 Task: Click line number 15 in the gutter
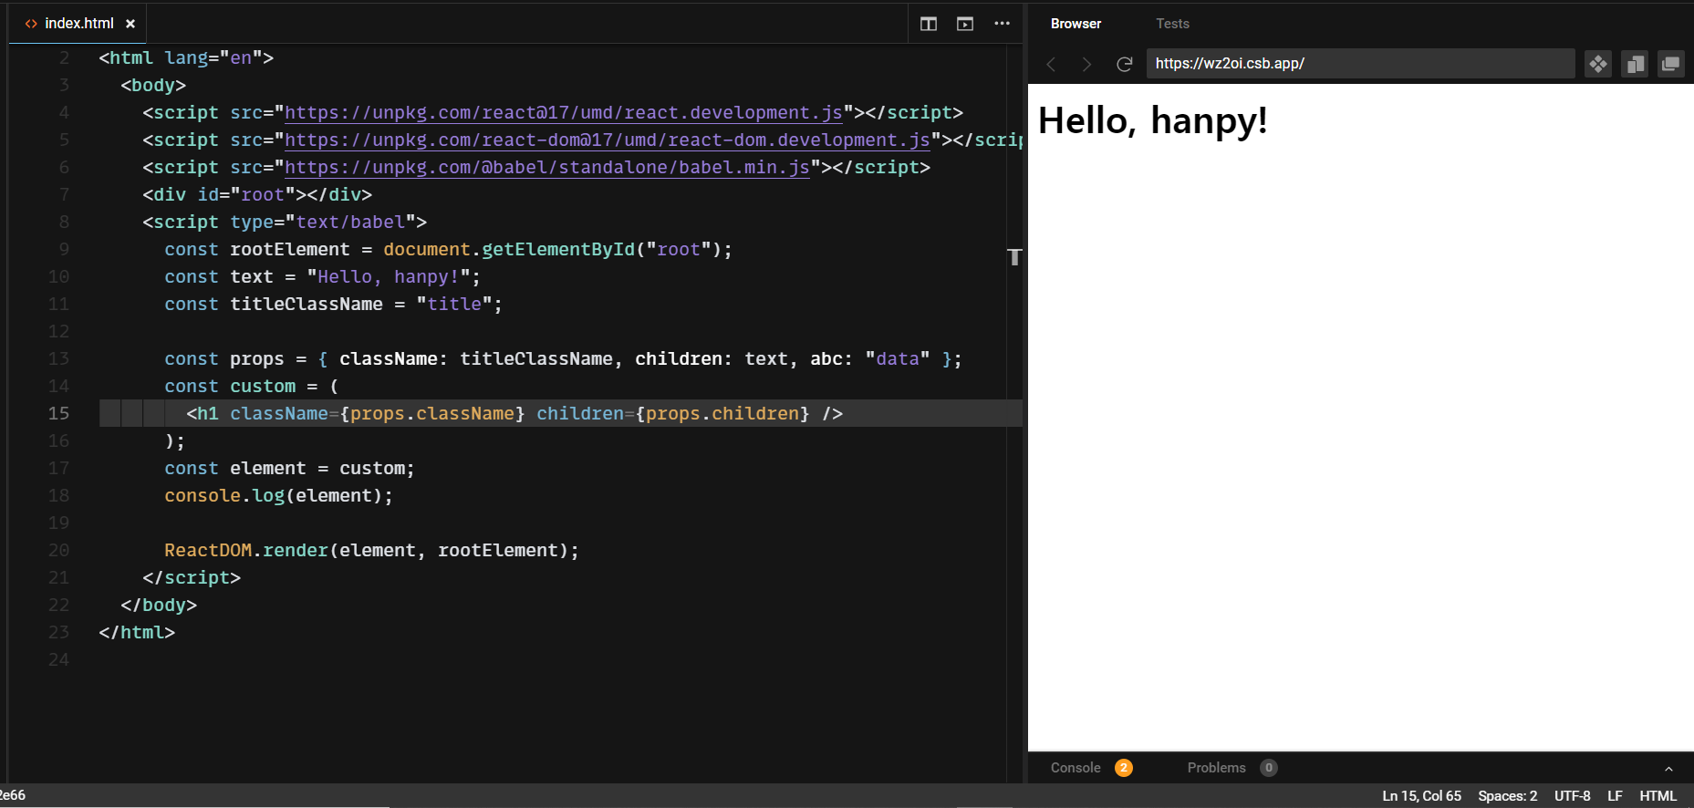[58, 414]
